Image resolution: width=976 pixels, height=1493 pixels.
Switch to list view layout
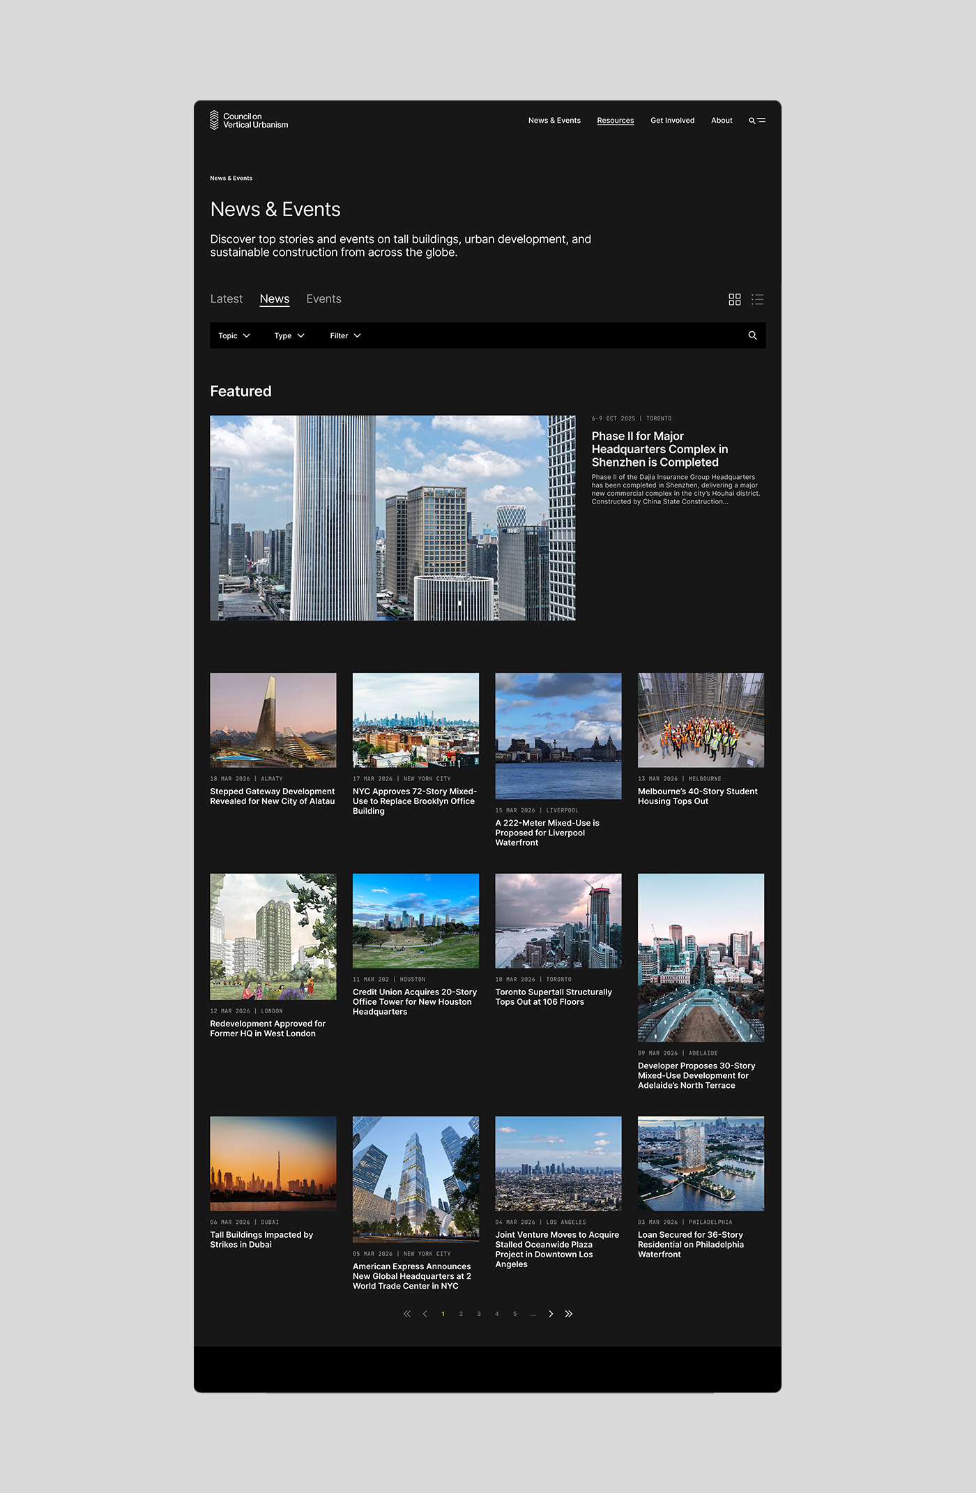pos(758,299)
